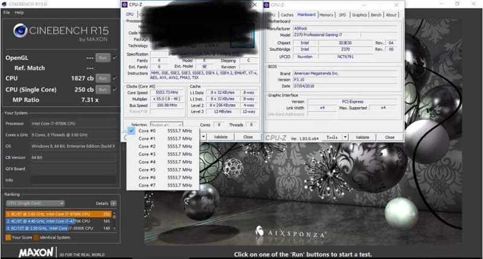The height and width of the screenshot is (259, 483).
Task: Select Core #7 from the clock menu
Action: pyautogui.click(x=147, y=185)
